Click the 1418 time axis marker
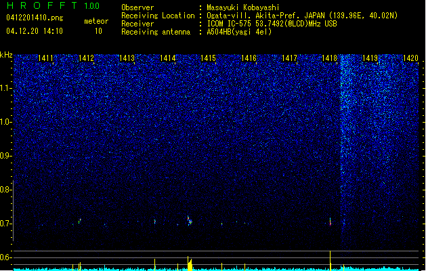The image size is (426, 271). [x=330, y=58]
